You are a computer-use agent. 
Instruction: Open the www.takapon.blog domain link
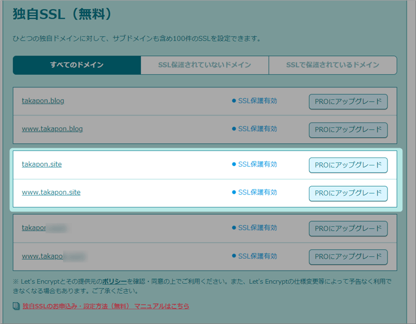point(52,129)
